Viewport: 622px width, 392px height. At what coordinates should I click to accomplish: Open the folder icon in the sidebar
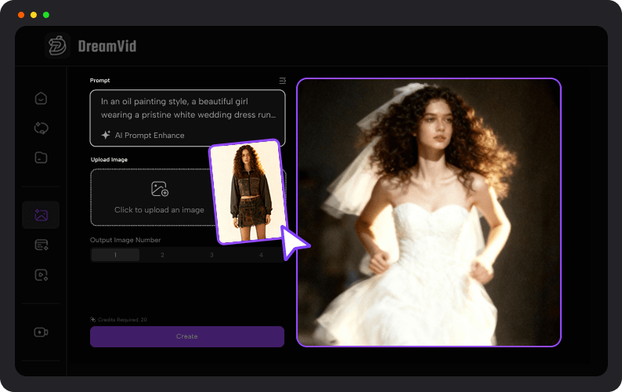point(42,157)
